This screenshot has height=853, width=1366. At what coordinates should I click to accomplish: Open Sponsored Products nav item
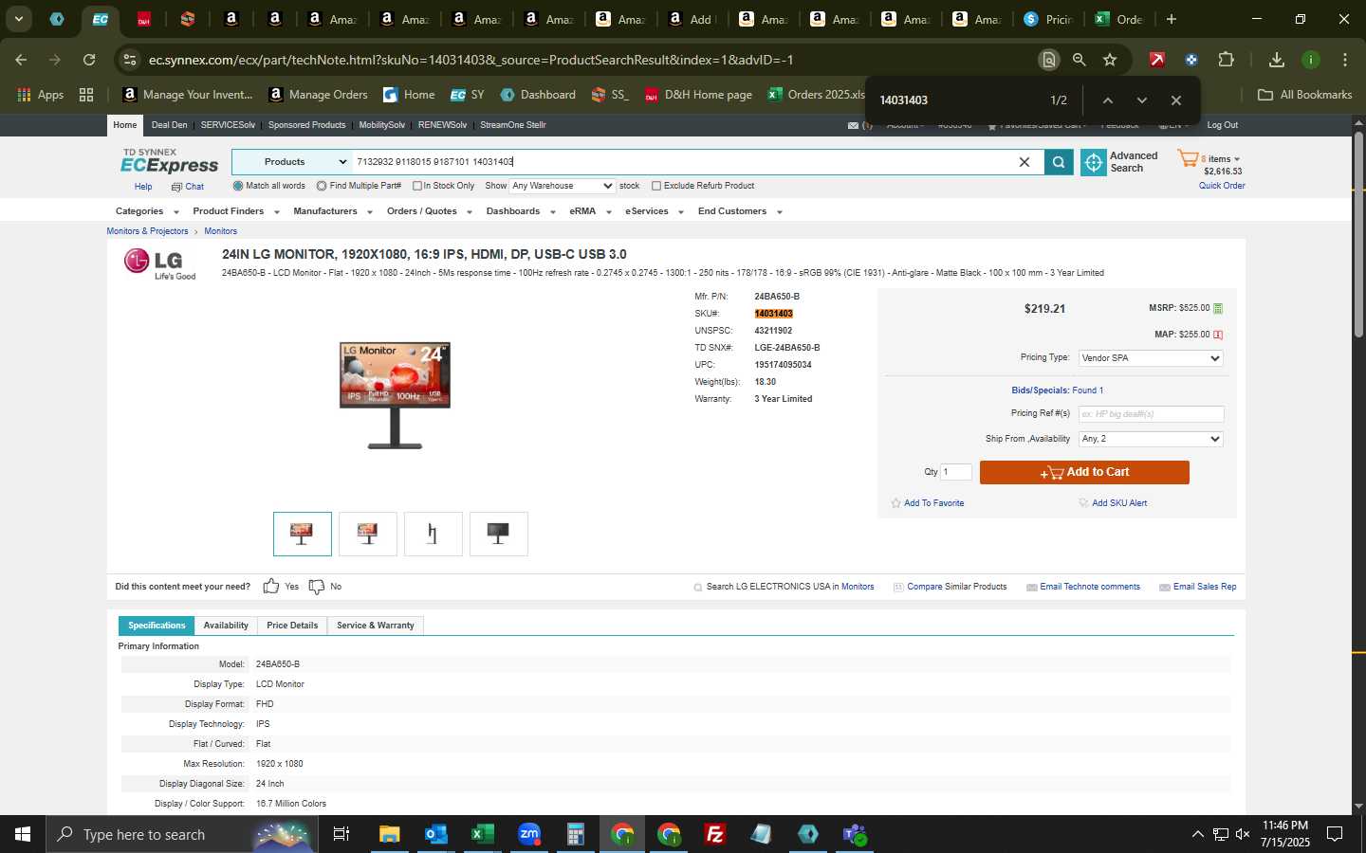coord(306,125)
